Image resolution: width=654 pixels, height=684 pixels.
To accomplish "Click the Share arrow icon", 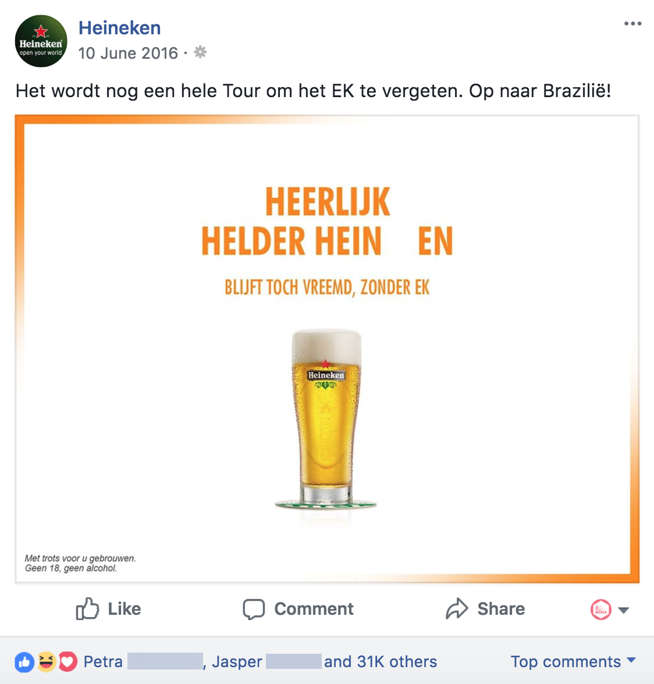I will coord(457,608).
